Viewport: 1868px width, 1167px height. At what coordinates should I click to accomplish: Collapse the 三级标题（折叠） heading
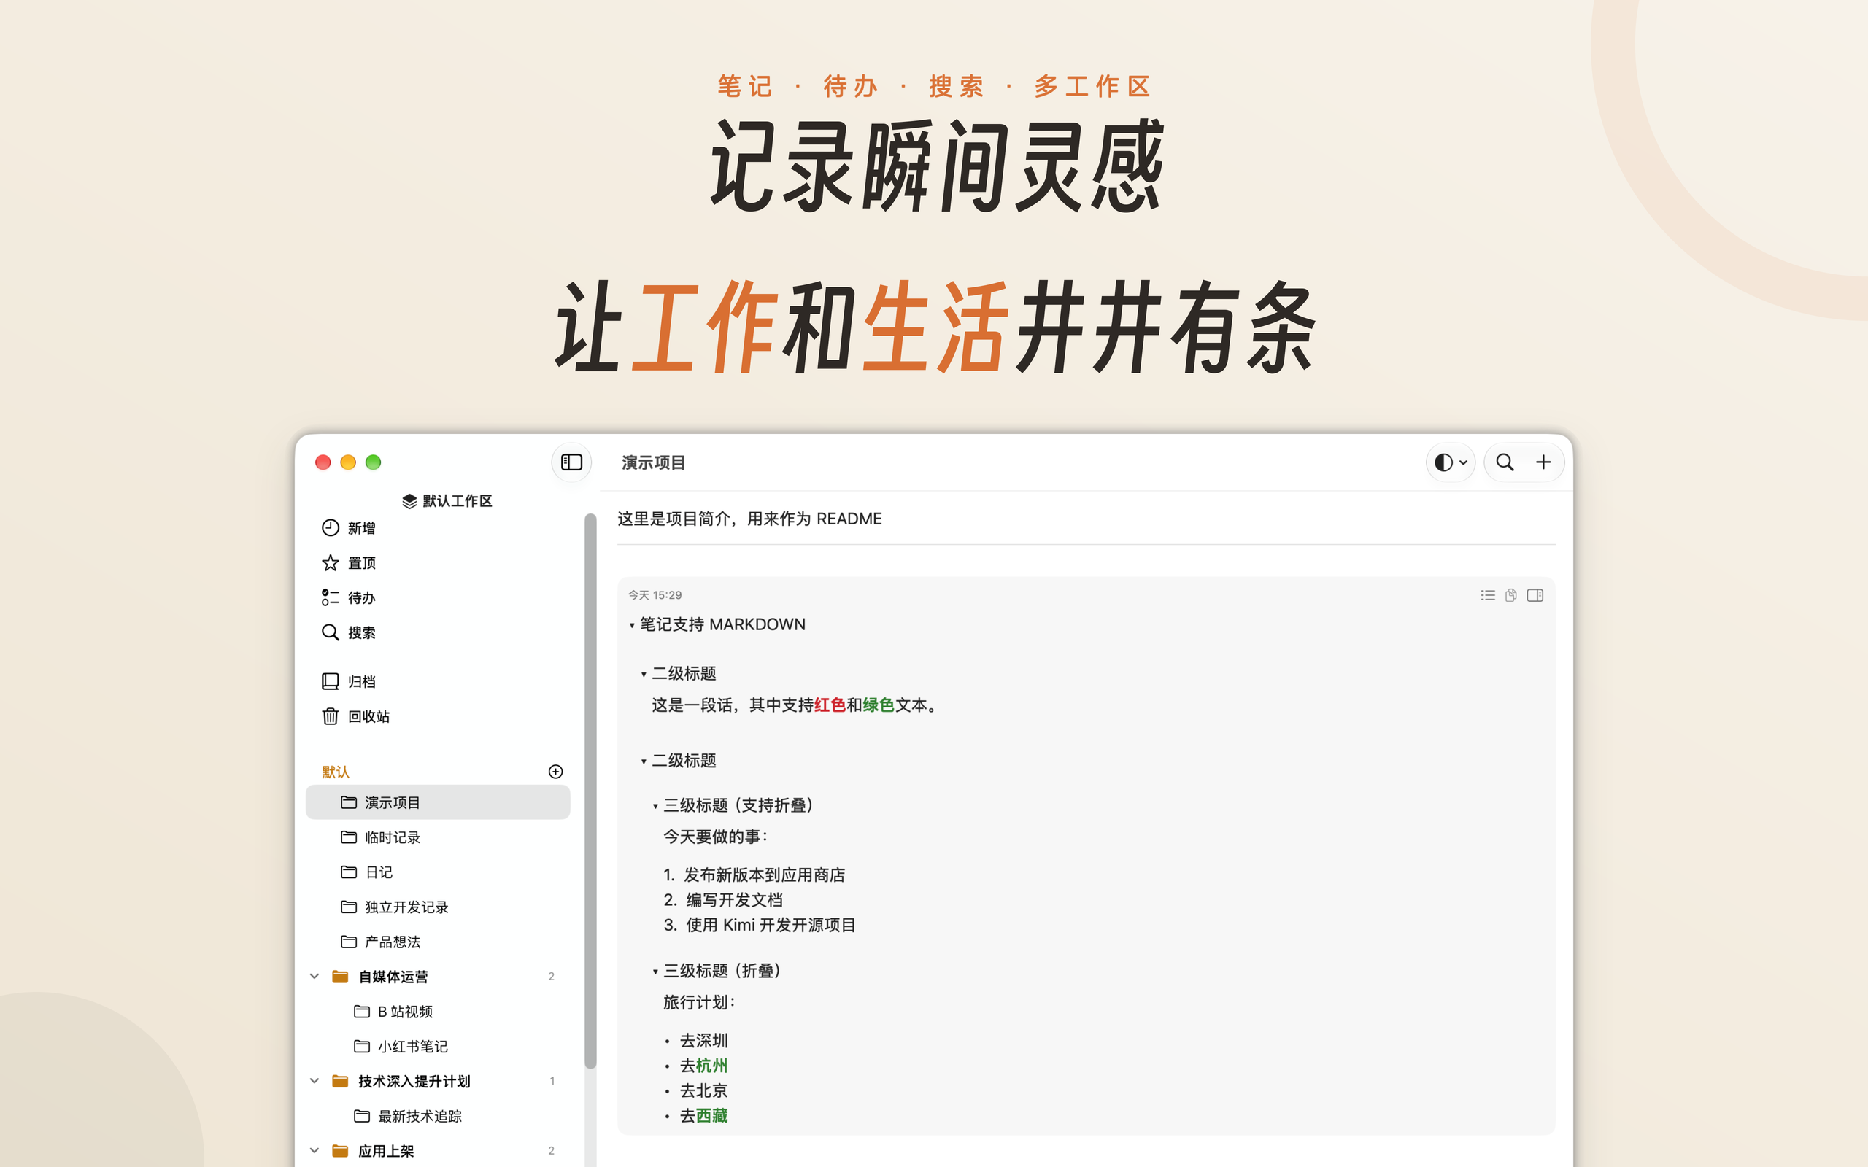(655, 972)
